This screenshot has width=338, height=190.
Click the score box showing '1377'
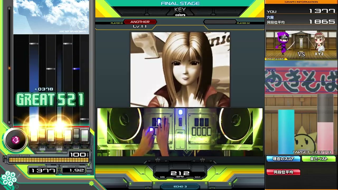[43, 170]
